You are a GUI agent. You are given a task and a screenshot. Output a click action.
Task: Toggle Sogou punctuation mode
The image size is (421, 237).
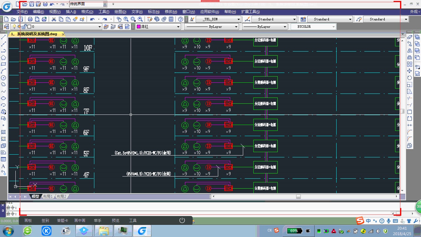pos(375,221)
